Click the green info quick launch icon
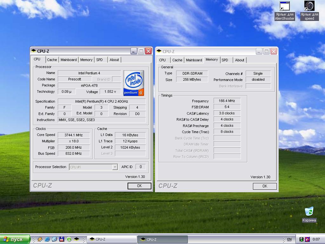 point(69,239)
